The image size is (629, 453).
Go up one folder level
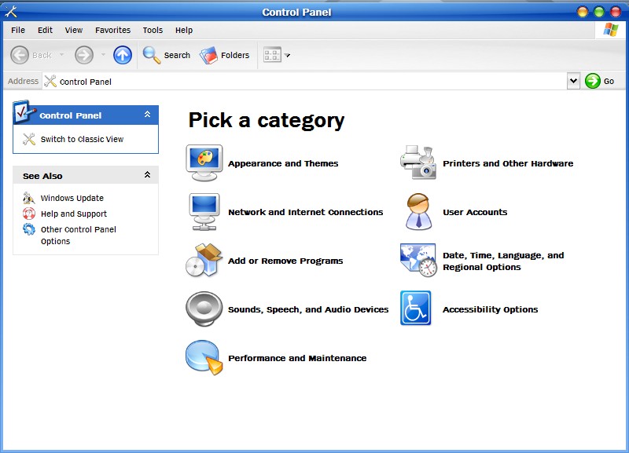coord(122,55)
